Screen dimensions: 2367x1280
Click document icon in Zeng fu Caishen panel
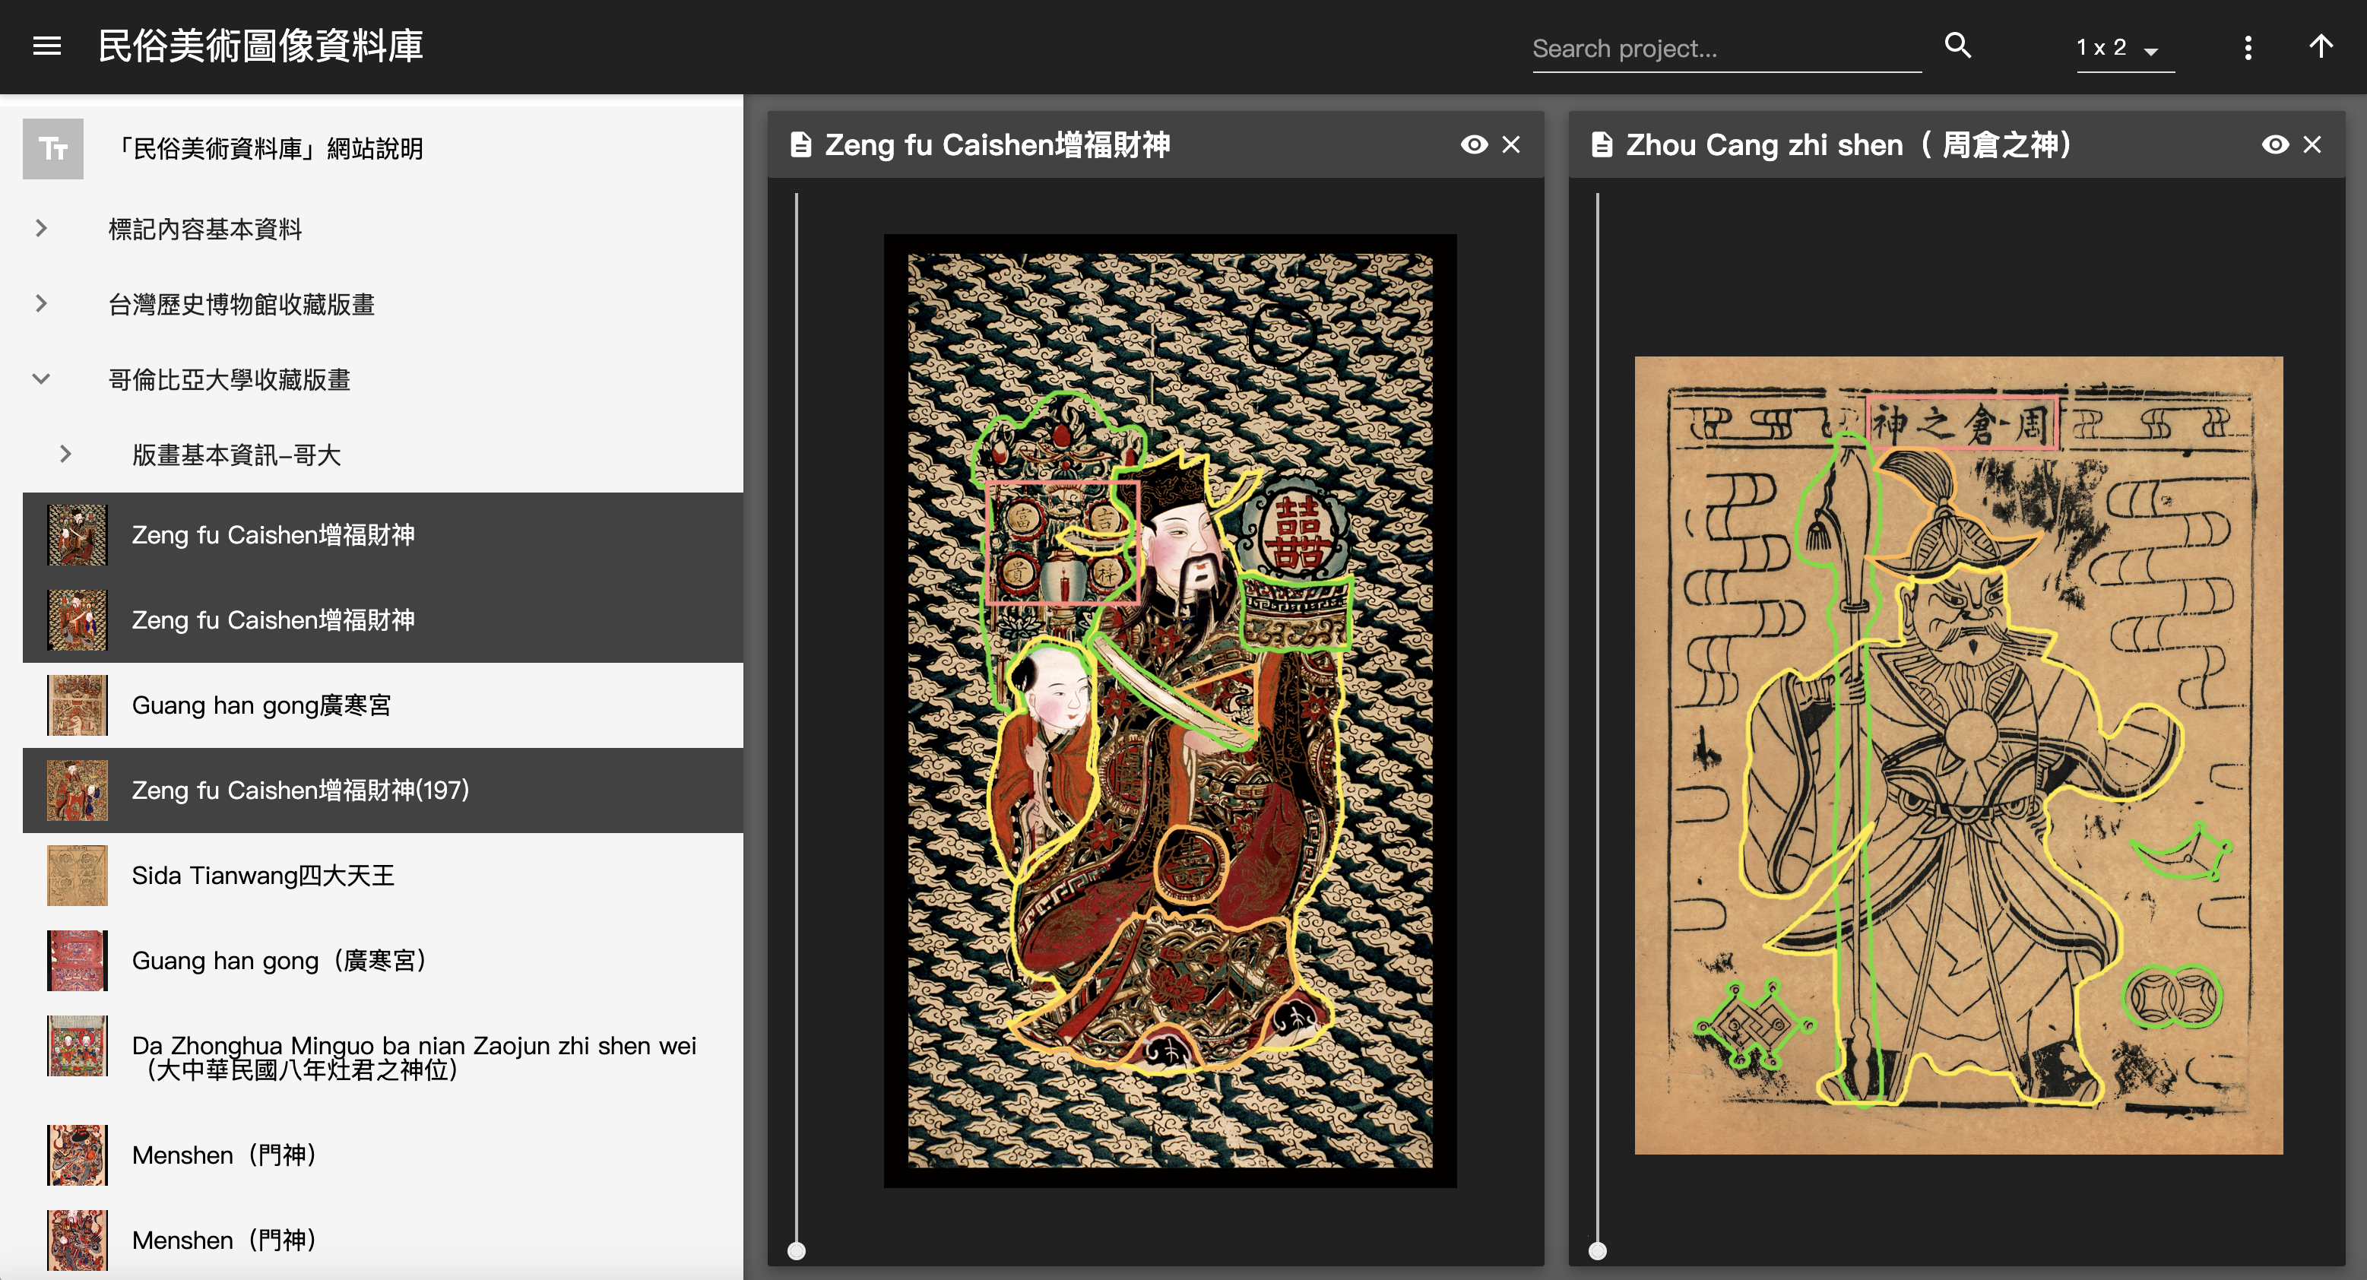pos(800,144)
